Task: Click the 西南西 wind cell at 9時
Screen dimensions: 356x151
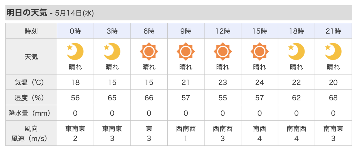Action: (186, 133)
